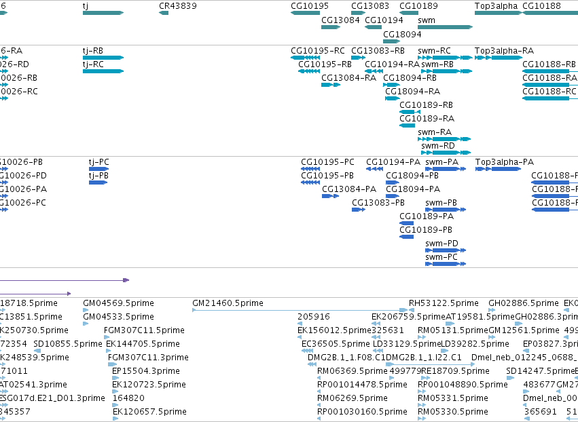Screen dimensions: 578x422
Task: Click EST FGM307C11.3prime
Action: pos(148,358)
